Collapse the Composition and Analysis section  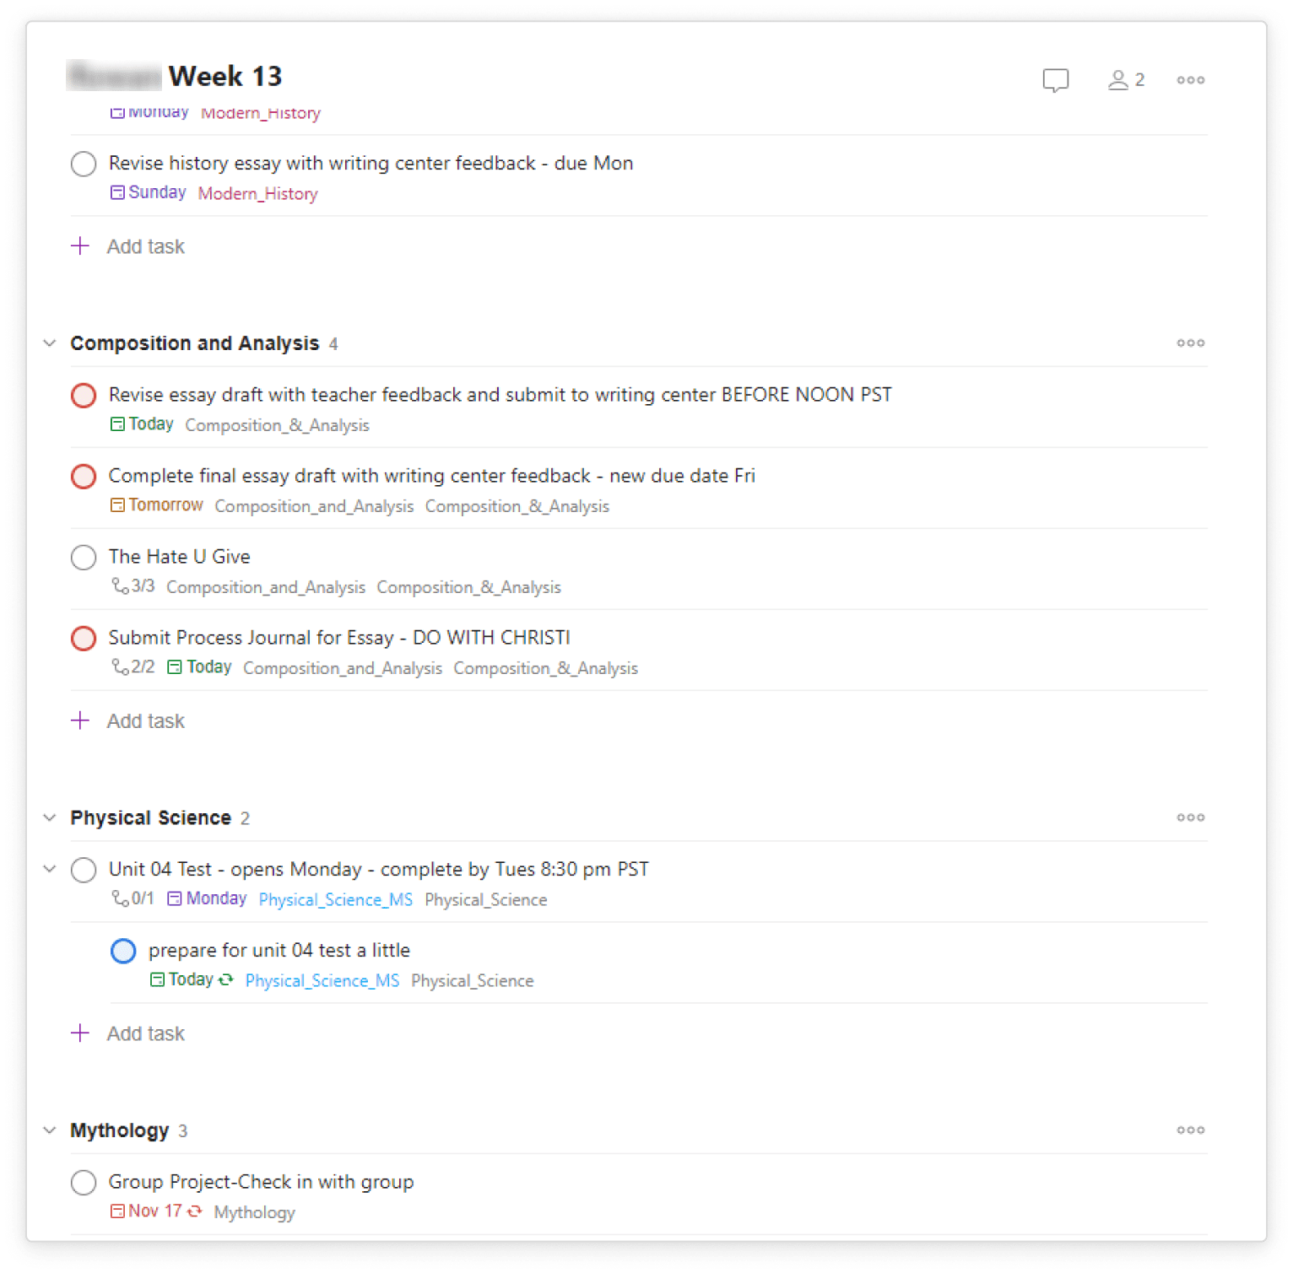(x=49, y=343)
